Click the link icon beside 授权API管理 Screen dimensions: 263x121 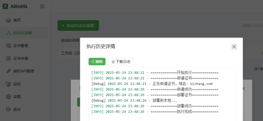[9, 71]
